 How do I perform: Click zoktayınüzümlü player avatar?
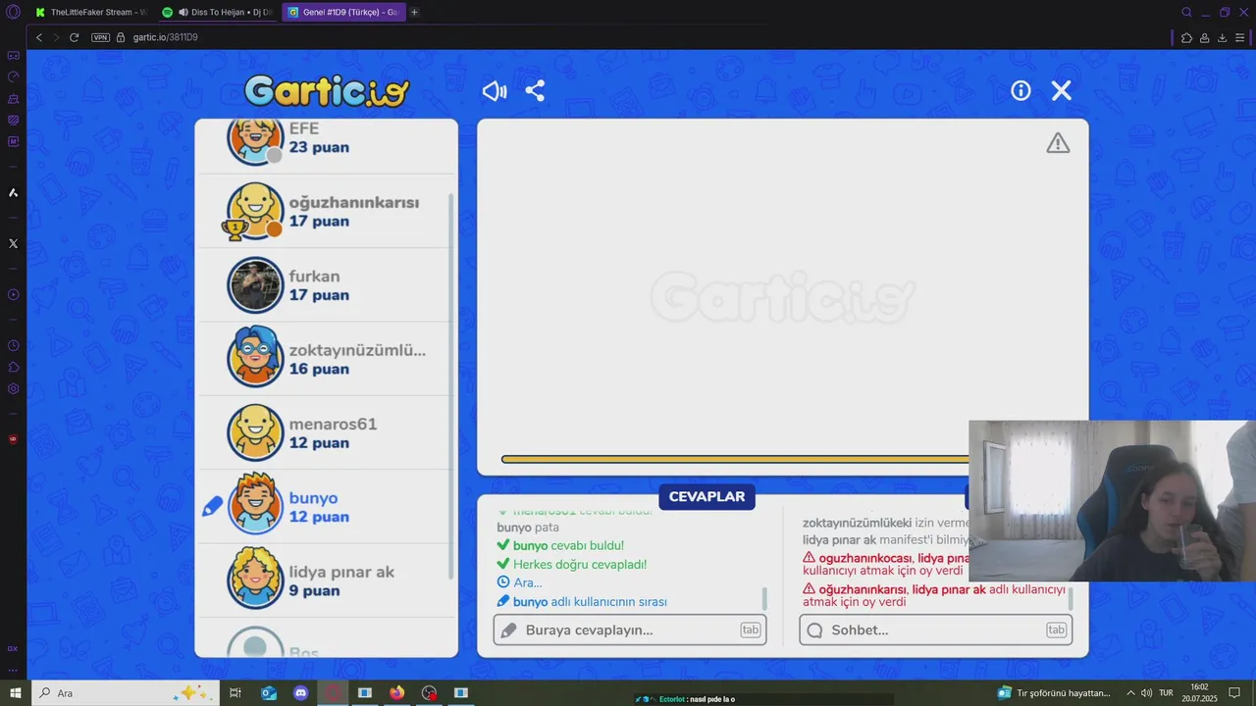tap(256, 358)
